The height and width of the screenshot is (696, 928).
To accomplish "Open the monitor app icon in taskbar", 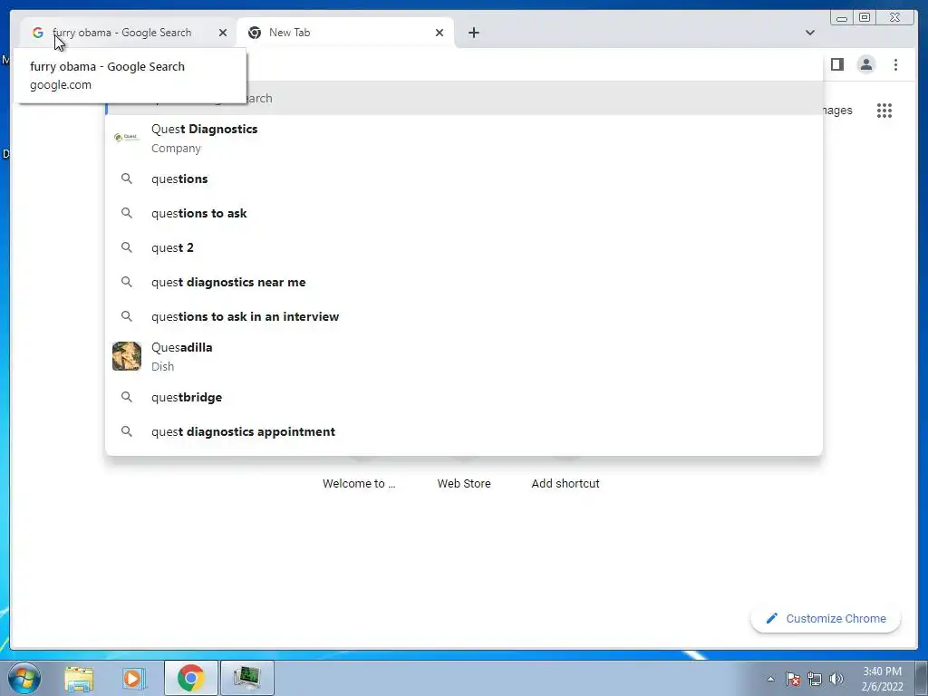I will coord(246,678).
